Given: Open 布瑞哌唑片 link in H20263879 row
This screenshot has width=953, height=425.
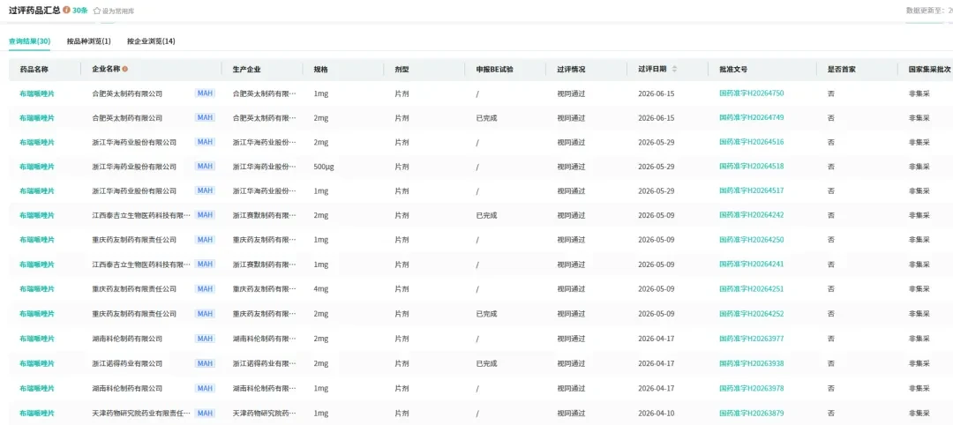Looking at the screenshot, I should pos(36,414).
